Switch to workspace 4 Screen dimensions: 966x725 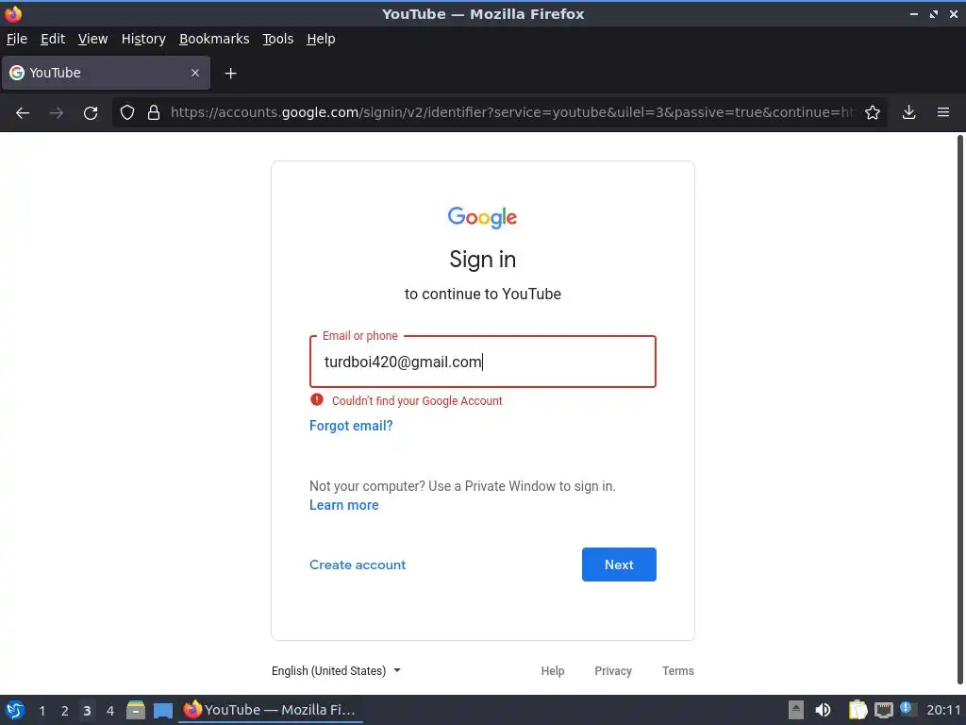[x=110, y=711]
